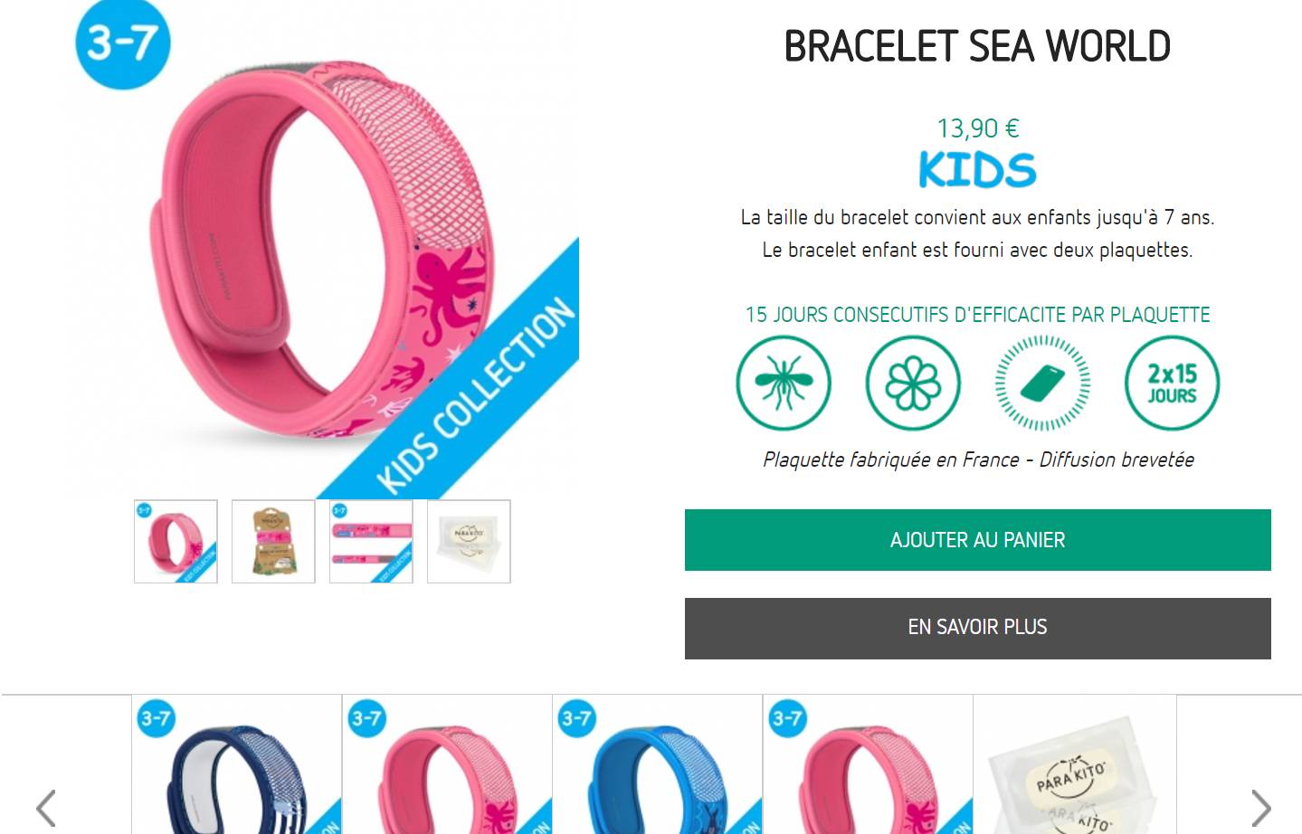Add bracelet with Ajouter au panier

pyautogui.click(x=977, y=540)
